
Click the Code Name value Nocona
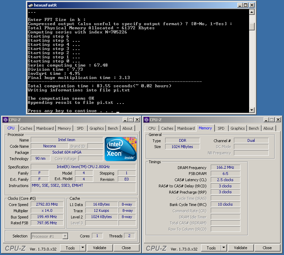49,146
